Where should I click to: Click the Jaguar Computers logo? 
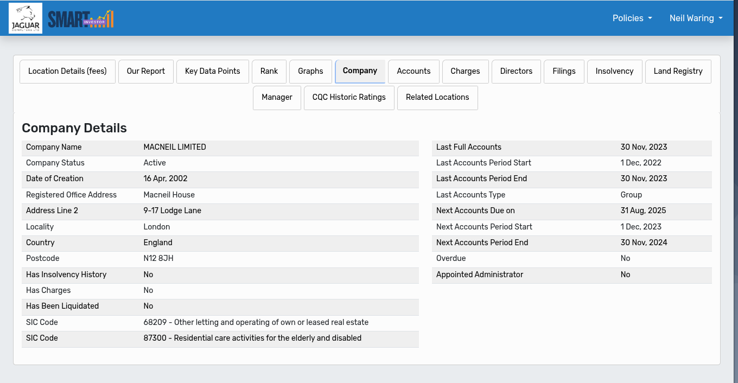(25, 18)
